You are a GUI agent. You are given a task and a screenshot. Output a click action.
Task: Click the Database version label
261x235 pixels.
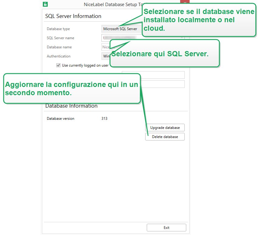(60, 119)
